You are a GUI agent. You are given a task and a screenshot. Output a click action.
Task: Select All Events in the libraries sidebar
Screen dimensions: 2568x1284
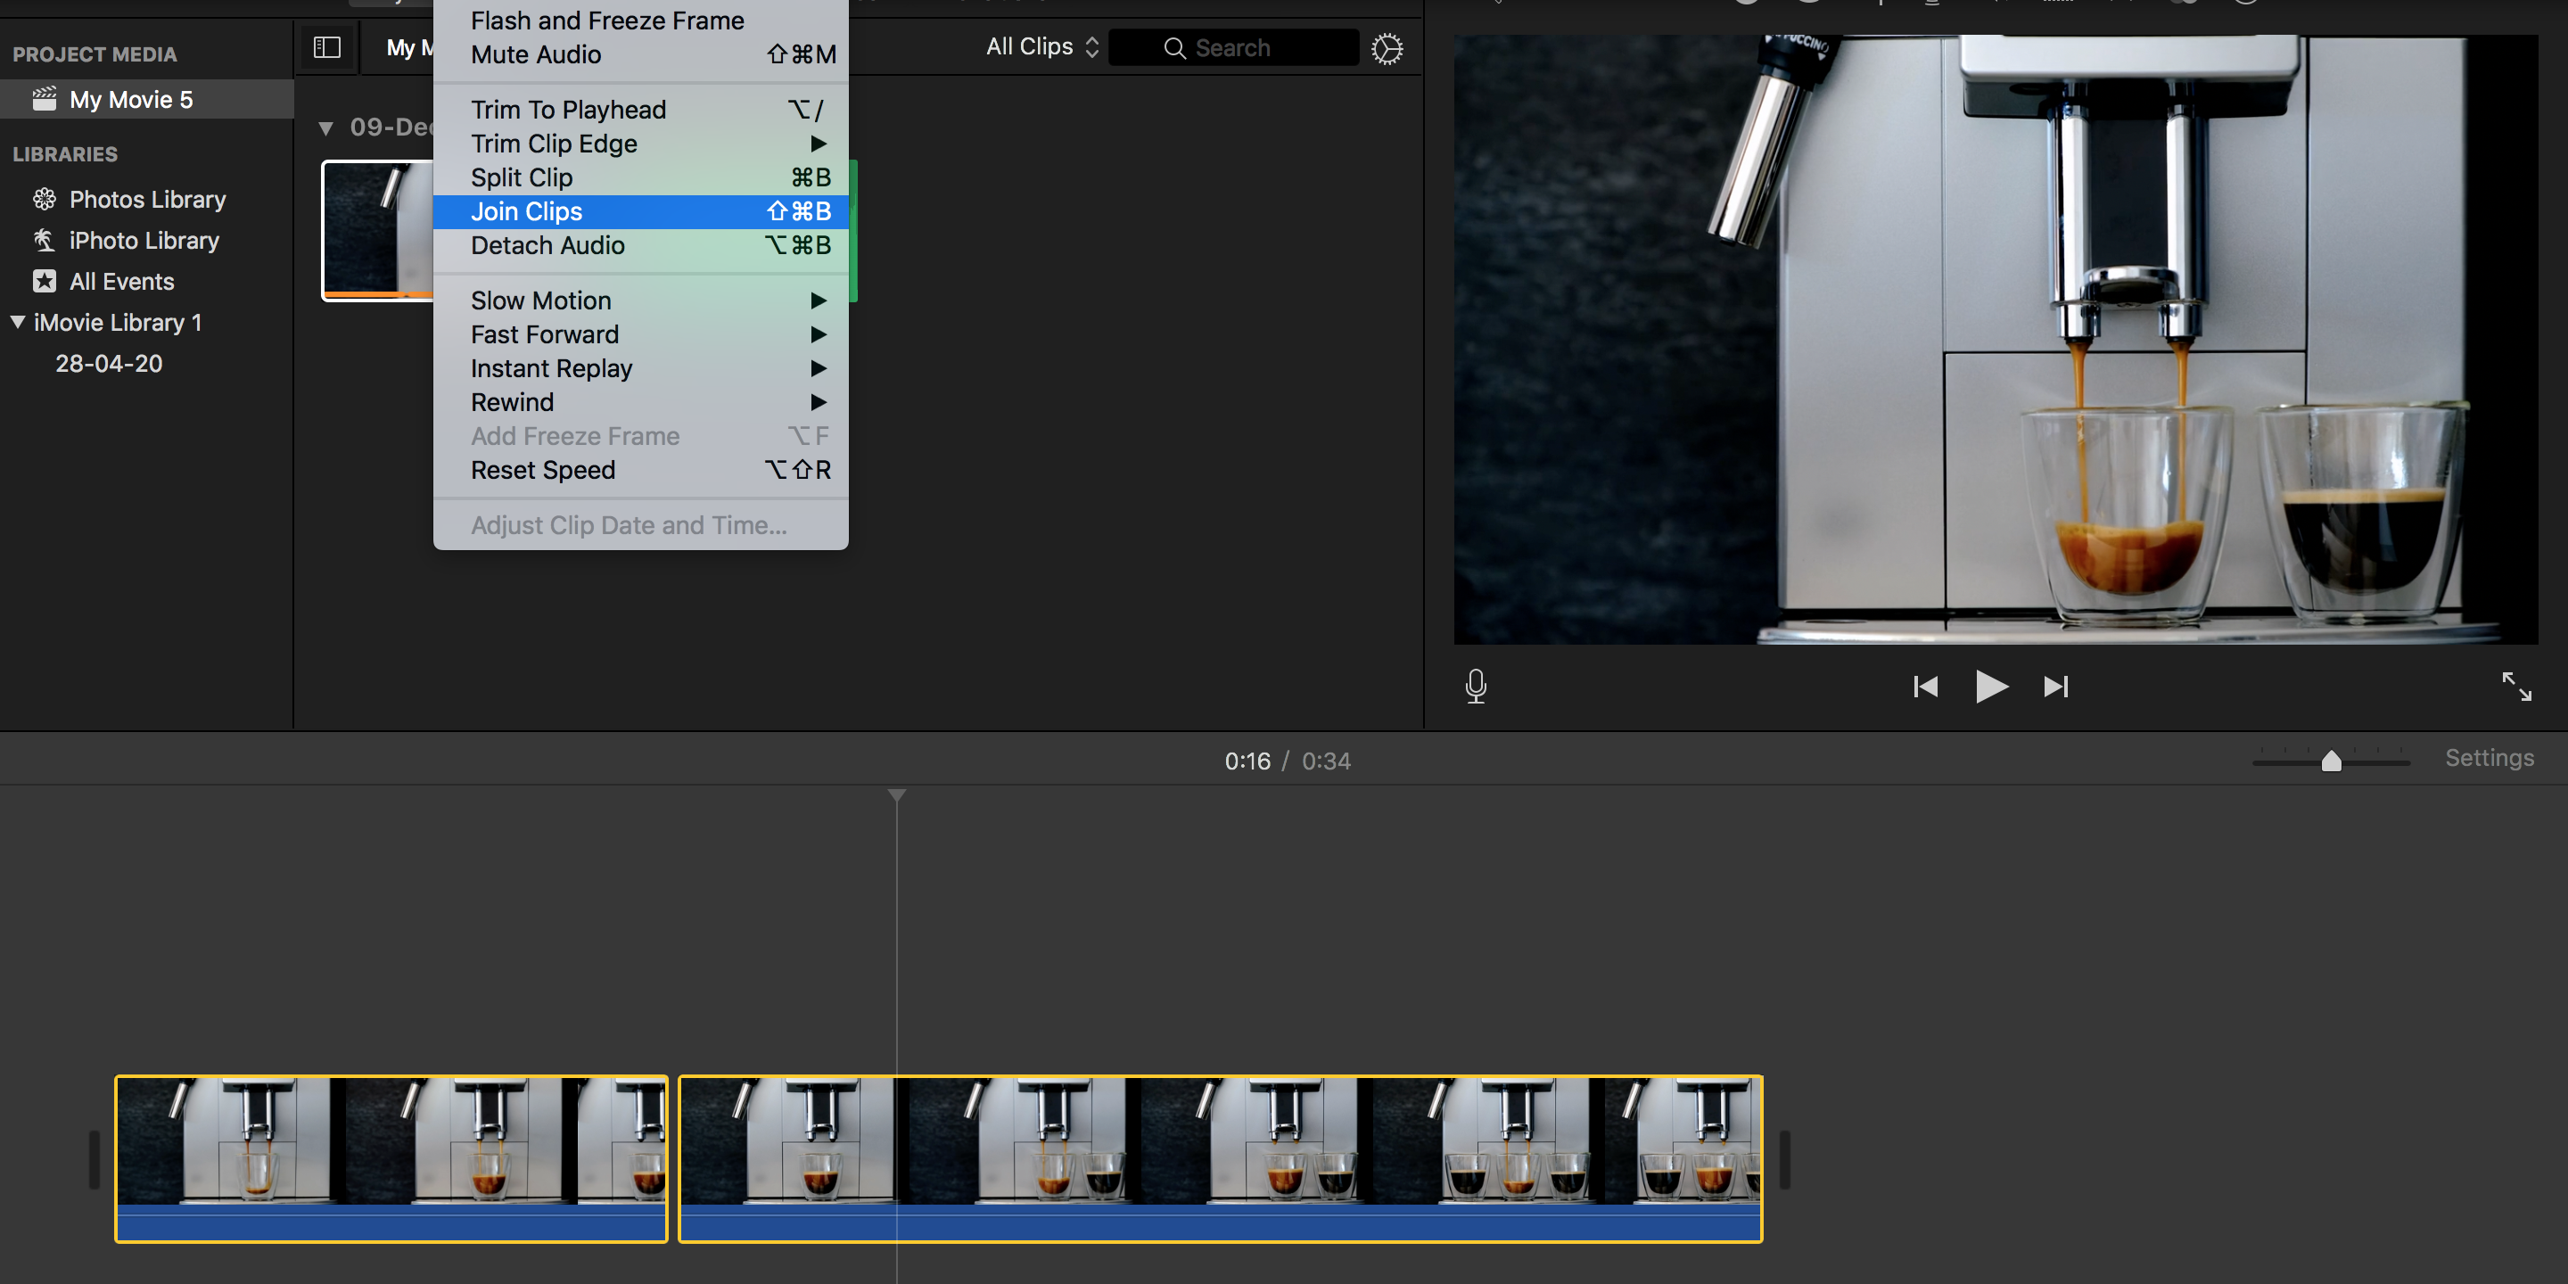[121, 281]
